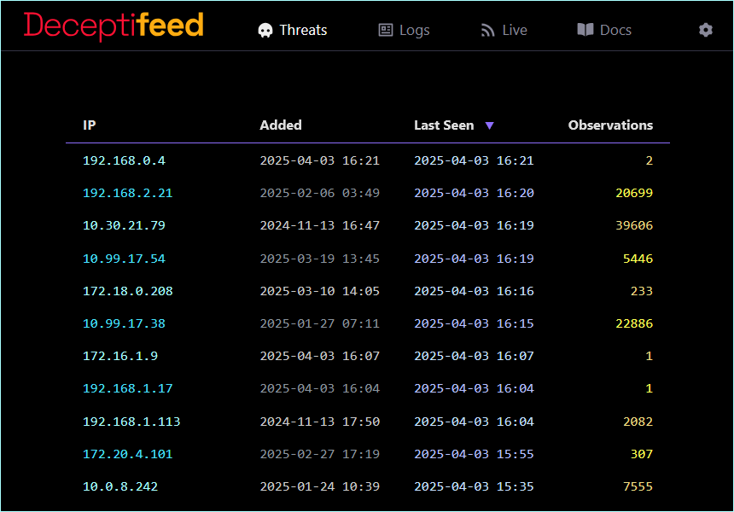Toggle sort arrow next to Last Seen
734x512 pixels.
pyautogui.click(x=489, y=125)
